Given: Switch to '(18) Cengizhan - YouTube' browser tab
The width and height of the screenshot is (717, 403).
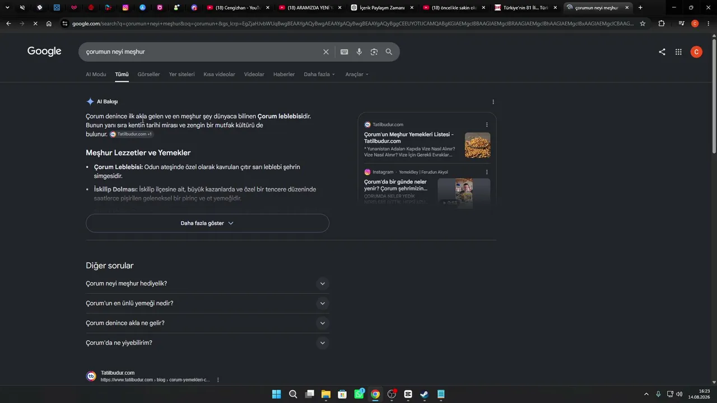Looking at the screenshot, I should pyautogui.click(x=238, y=8).
